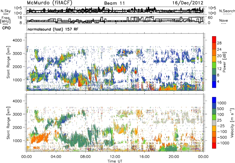This screenshot has height=163, width=235.
Task: Click the '28' Power colorbar tick value
Action: pyautogui.click(x=219, y=43)
